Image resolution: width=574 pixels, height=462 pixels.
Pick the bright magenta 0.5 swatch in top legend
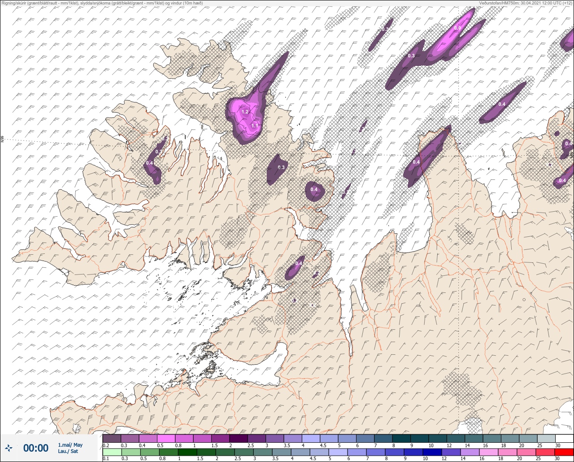166,438
